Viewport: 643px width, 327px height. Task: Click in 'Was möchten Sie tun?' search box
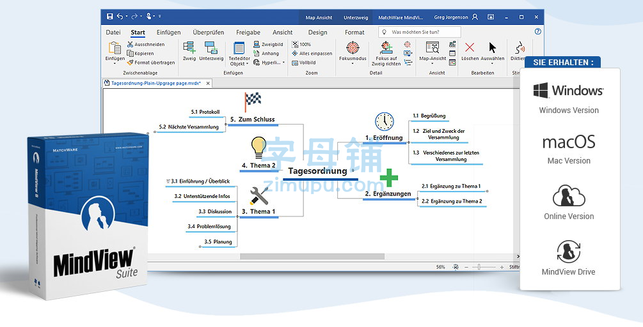[x=420, y=32]
